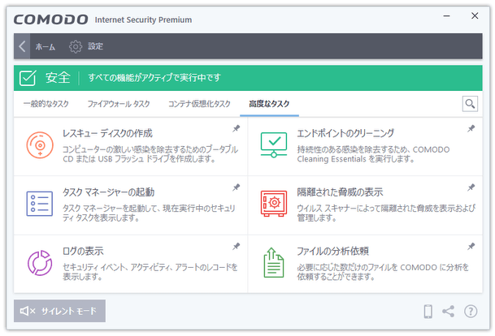Switch to the コンテナ仮想化タスク tab
Image resolution: width=495 pixels, height=336 pixels.
pyautogui.click(x=199, y=104)
